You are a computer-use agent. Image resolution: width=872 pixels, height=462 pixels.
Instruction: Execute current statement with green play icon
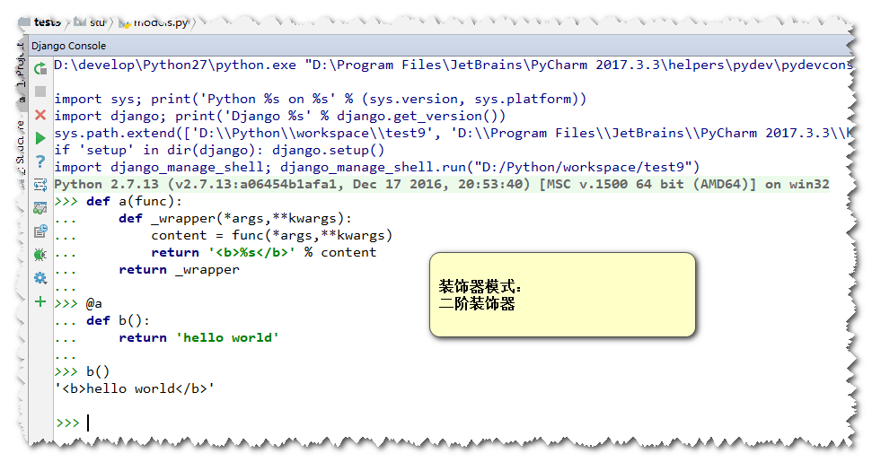point(40,138)
